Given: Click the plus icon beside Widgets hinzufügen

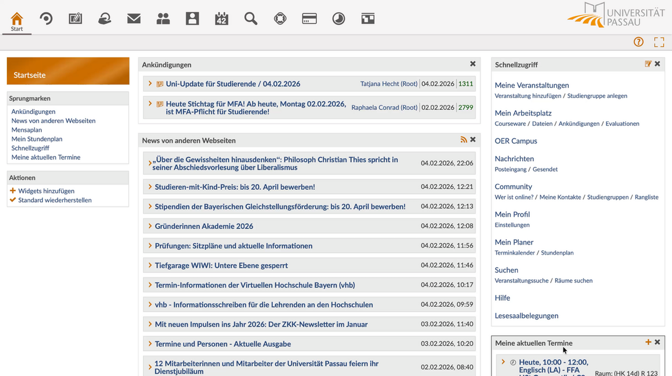Looking at the screenshot, I should click(13, 191).
